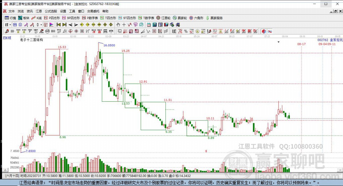Select the crosshair cursor tool
Image resolution: width=343 pixels, height=186 pixels.
pyautogui.click(x=124, y=25)
